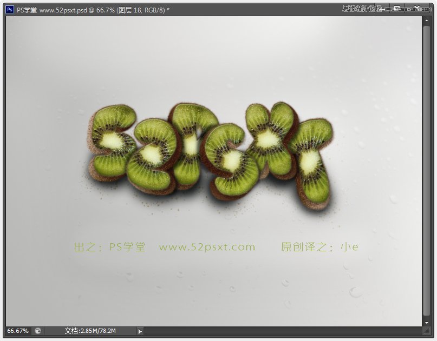
Task: Click the vertical scrollbar up arrow
Action: click(426, 21)
